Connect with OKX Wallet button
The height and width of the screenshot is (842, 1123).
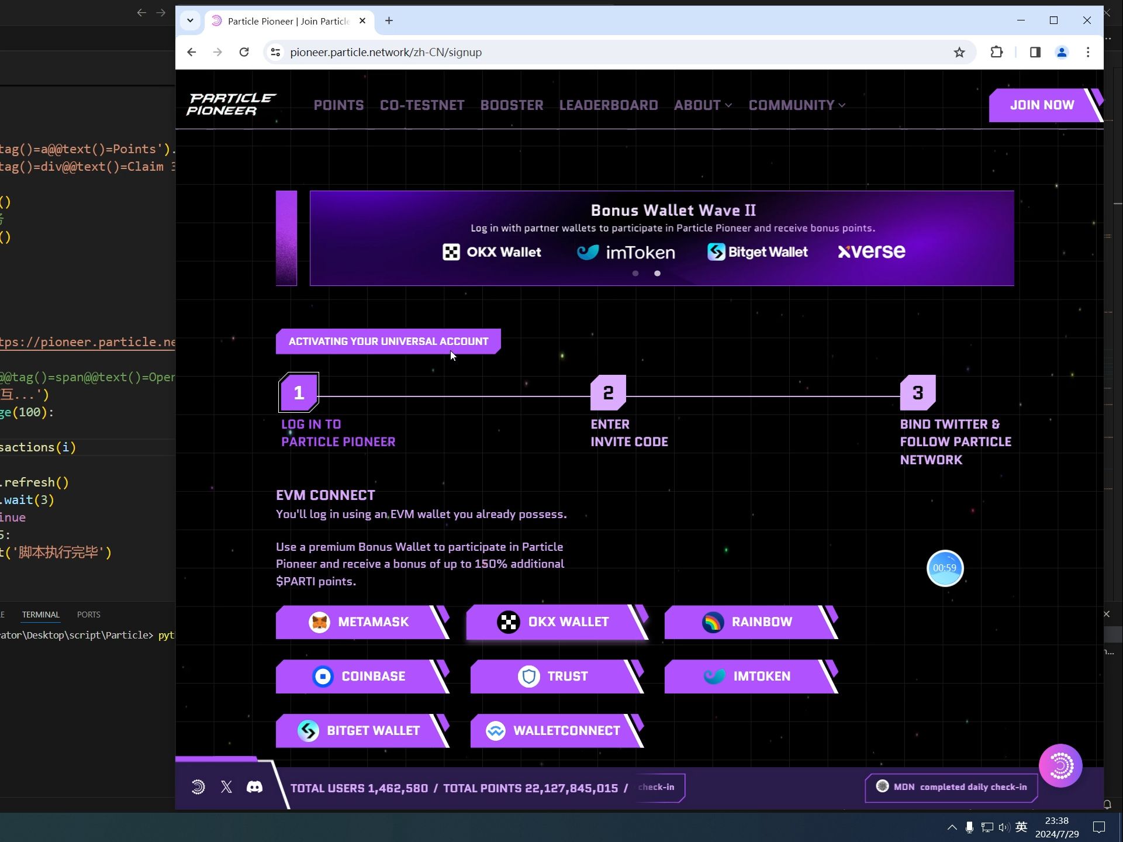[x=557, y=622]
